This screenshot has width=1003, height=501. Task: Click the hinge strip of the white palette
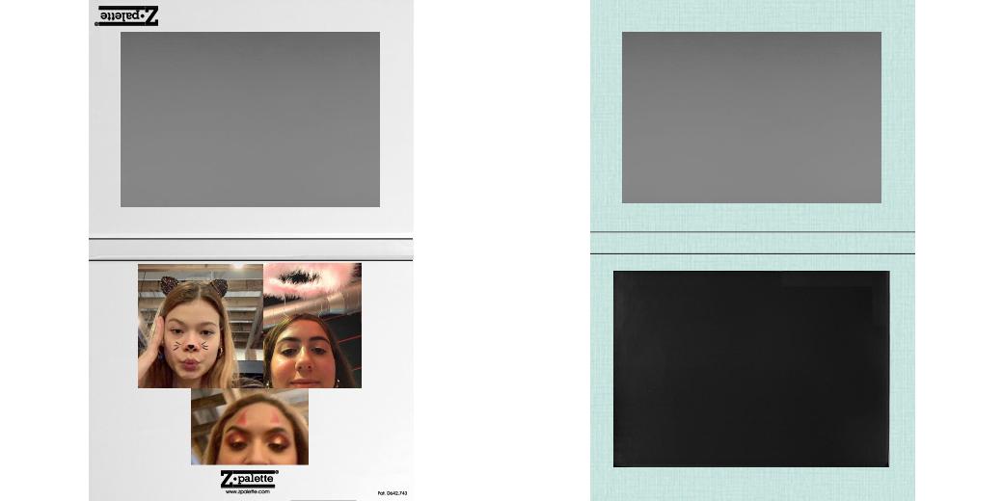[x=251, y=249]
